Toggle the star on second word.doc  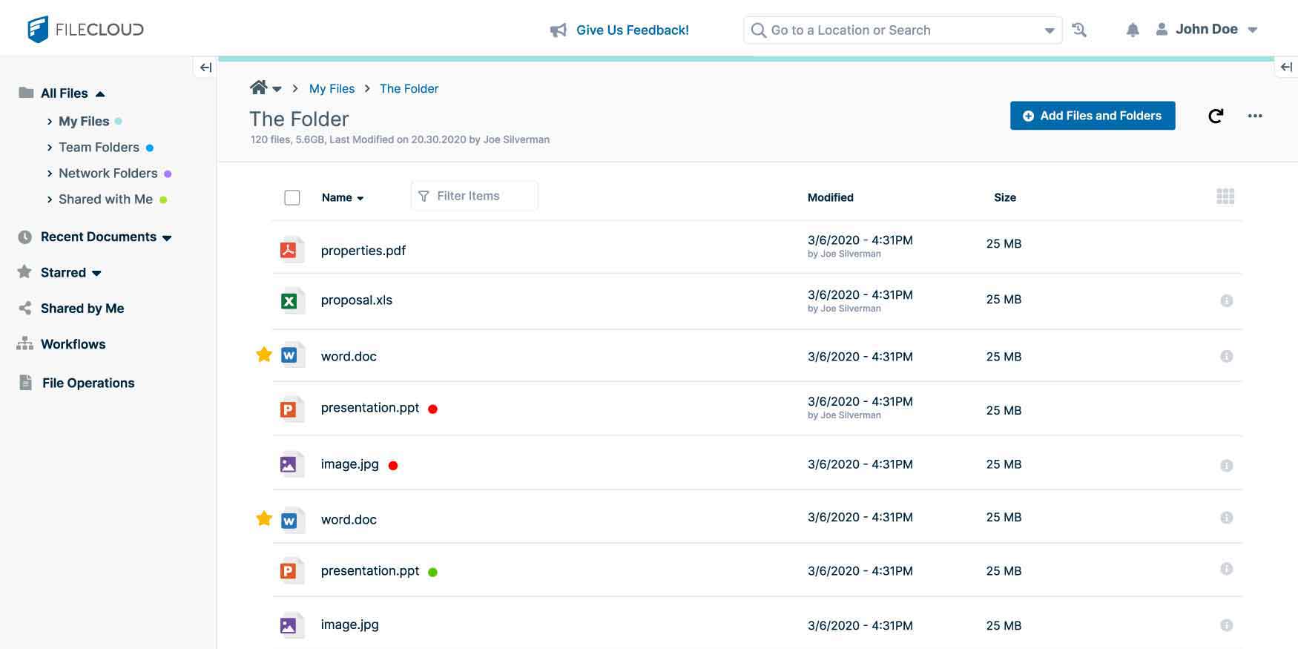pos(263,518)
